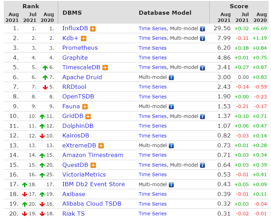Click red down arrow in RRDtool row
The image size is (271, 218).
tap(45, 87)
